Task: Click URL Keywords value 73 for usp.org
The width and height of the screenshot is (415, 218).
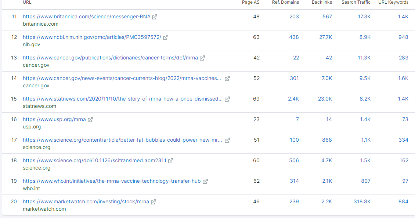Action: click(405, 119)
